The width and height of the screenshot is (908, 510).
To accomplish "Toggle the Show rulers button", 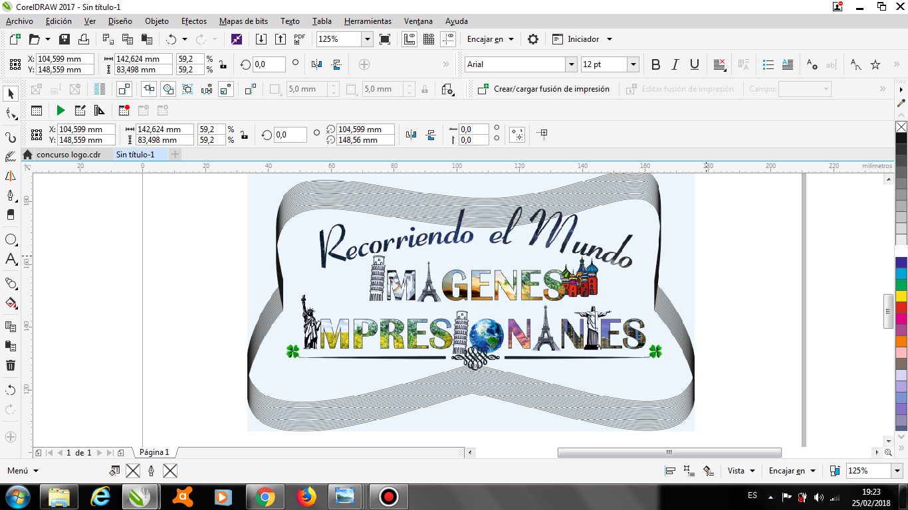I will (x=409, y=39).
